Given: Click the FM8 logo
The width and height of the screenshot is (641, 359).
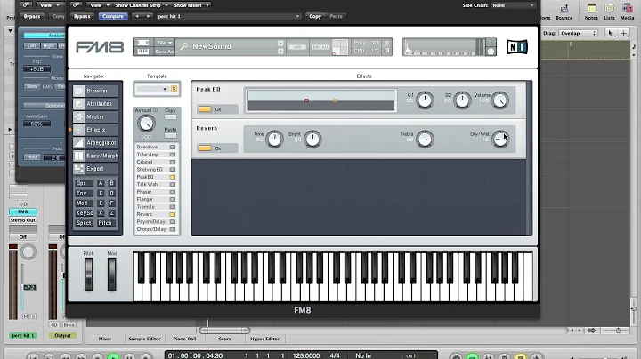Looking at the screenshot, I should tap(100, 47).
